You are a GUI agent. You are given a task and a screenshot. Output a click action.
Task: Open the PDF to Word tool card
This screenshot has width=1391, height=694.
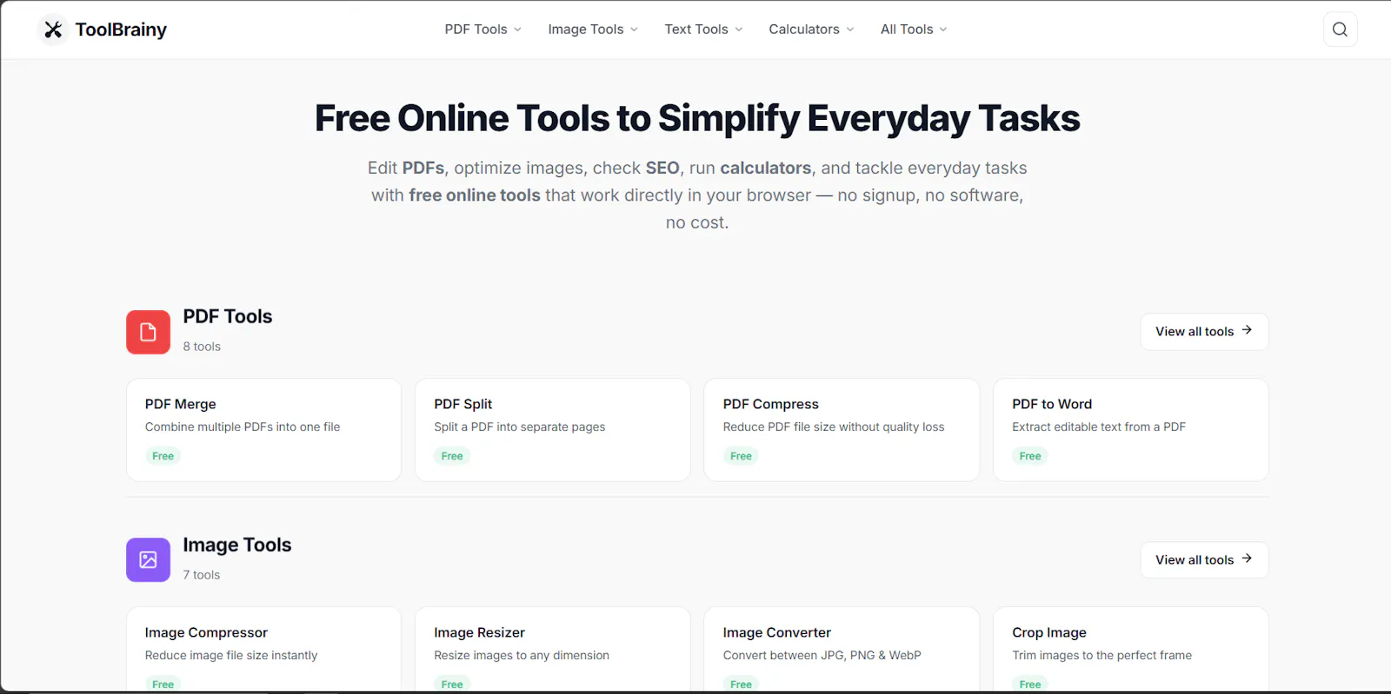pyautogui.click(x=1131, y=430)
